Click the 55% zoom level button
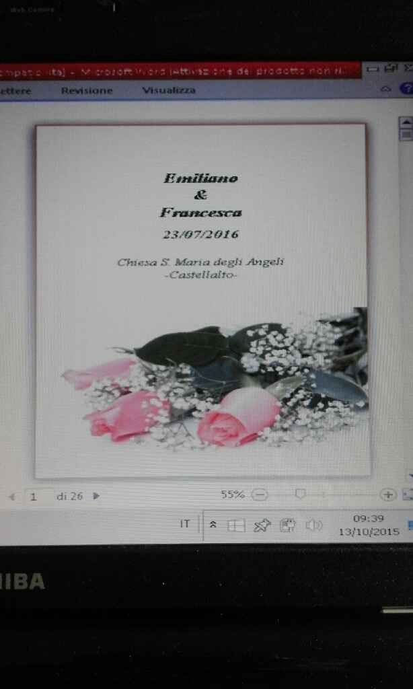This screenshot has width=413, height=689. click(x=233, y=495)
